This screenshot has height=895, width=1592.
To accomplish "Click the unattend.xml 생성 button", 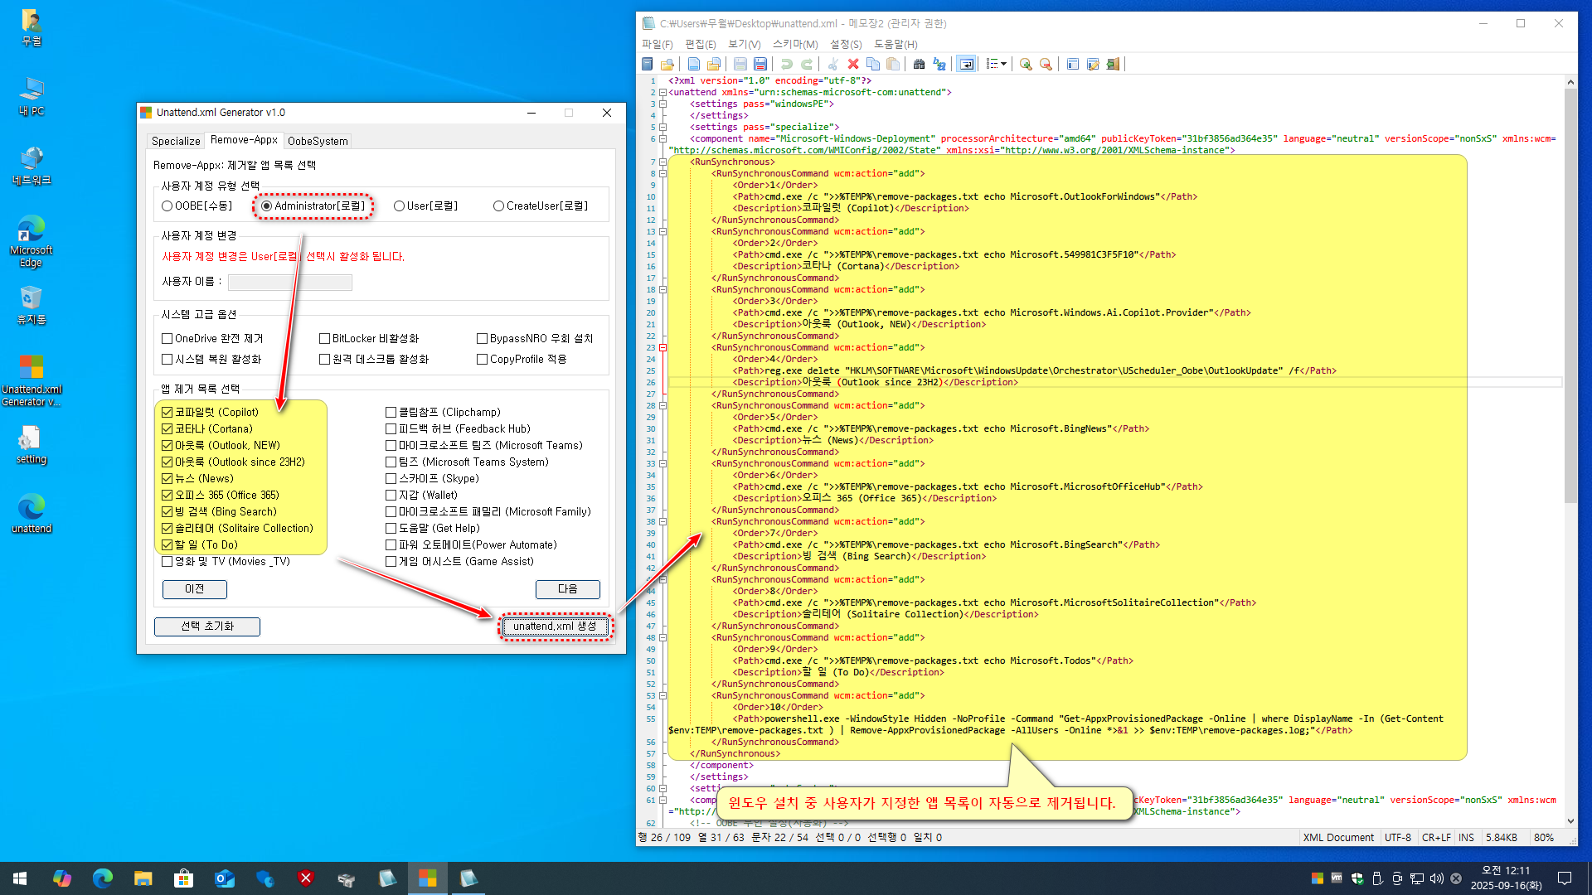I will 555,626.
